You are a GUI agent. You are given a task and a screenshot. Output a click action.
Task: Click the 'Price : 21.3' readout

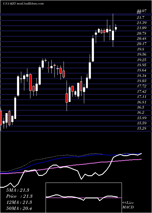click(x=19, y=196)
